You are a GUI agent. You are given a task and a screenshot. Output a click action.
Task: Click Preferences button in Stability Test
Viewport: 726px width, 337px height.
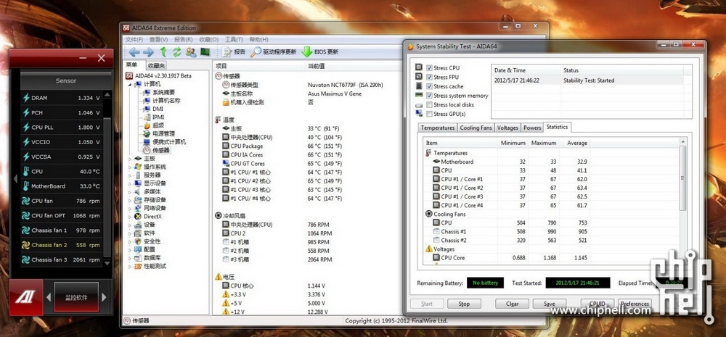pyautogui.click(x=635, y=304)
